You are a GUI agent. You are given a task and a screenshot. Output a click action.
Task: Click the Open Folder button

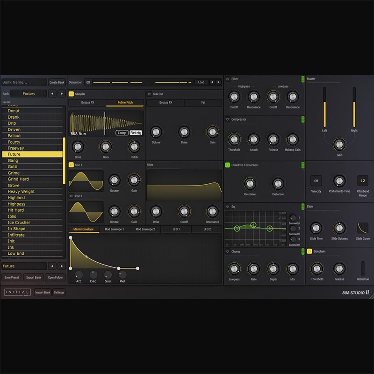[x=55, y=277]
